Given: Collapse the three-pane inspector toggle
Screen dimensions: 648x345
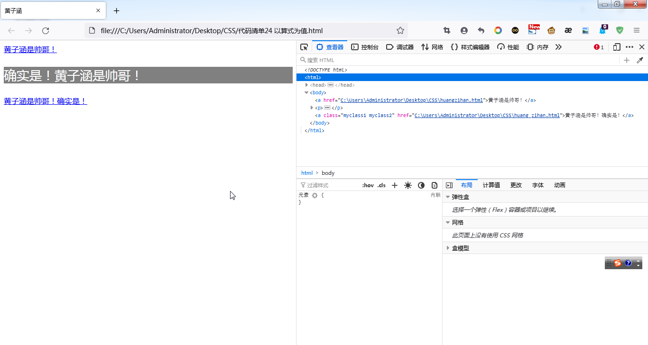Looking at the screenshot, I should coord(449,185).
